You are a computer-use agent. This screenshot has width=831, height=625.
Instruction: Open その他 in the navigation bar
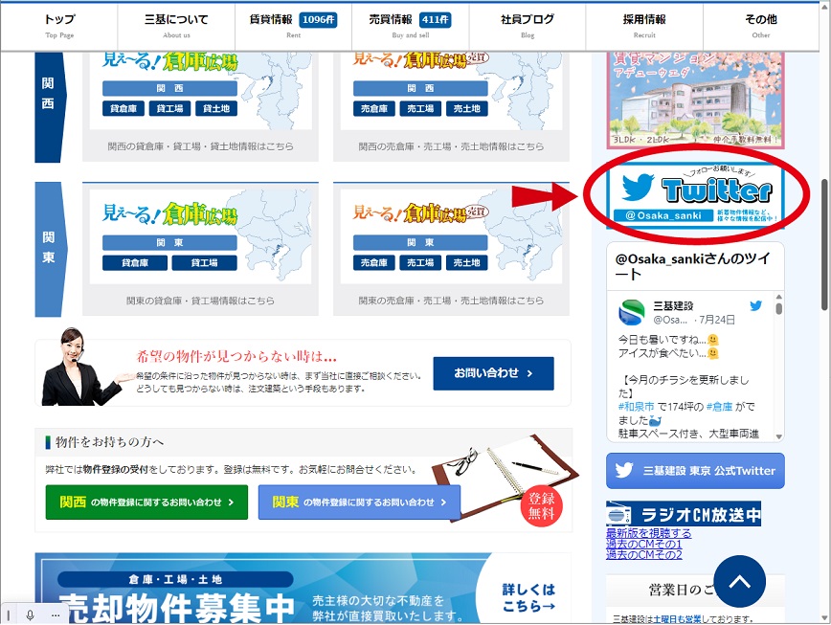(760, 25)
